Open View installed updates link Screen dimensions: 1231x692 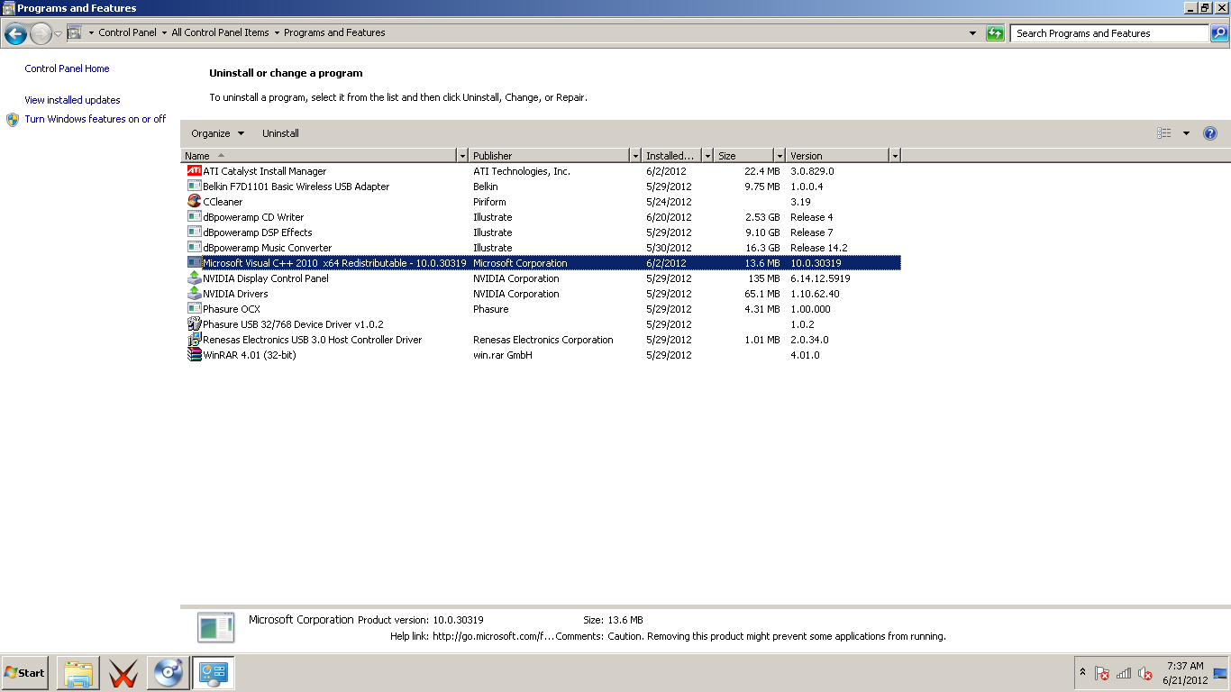[72, 100]
